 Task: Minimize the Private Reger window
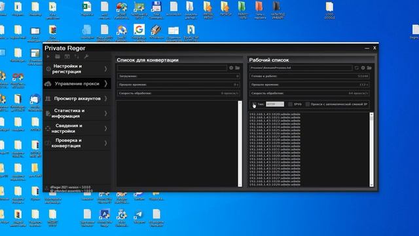click(x=367, y=48)
